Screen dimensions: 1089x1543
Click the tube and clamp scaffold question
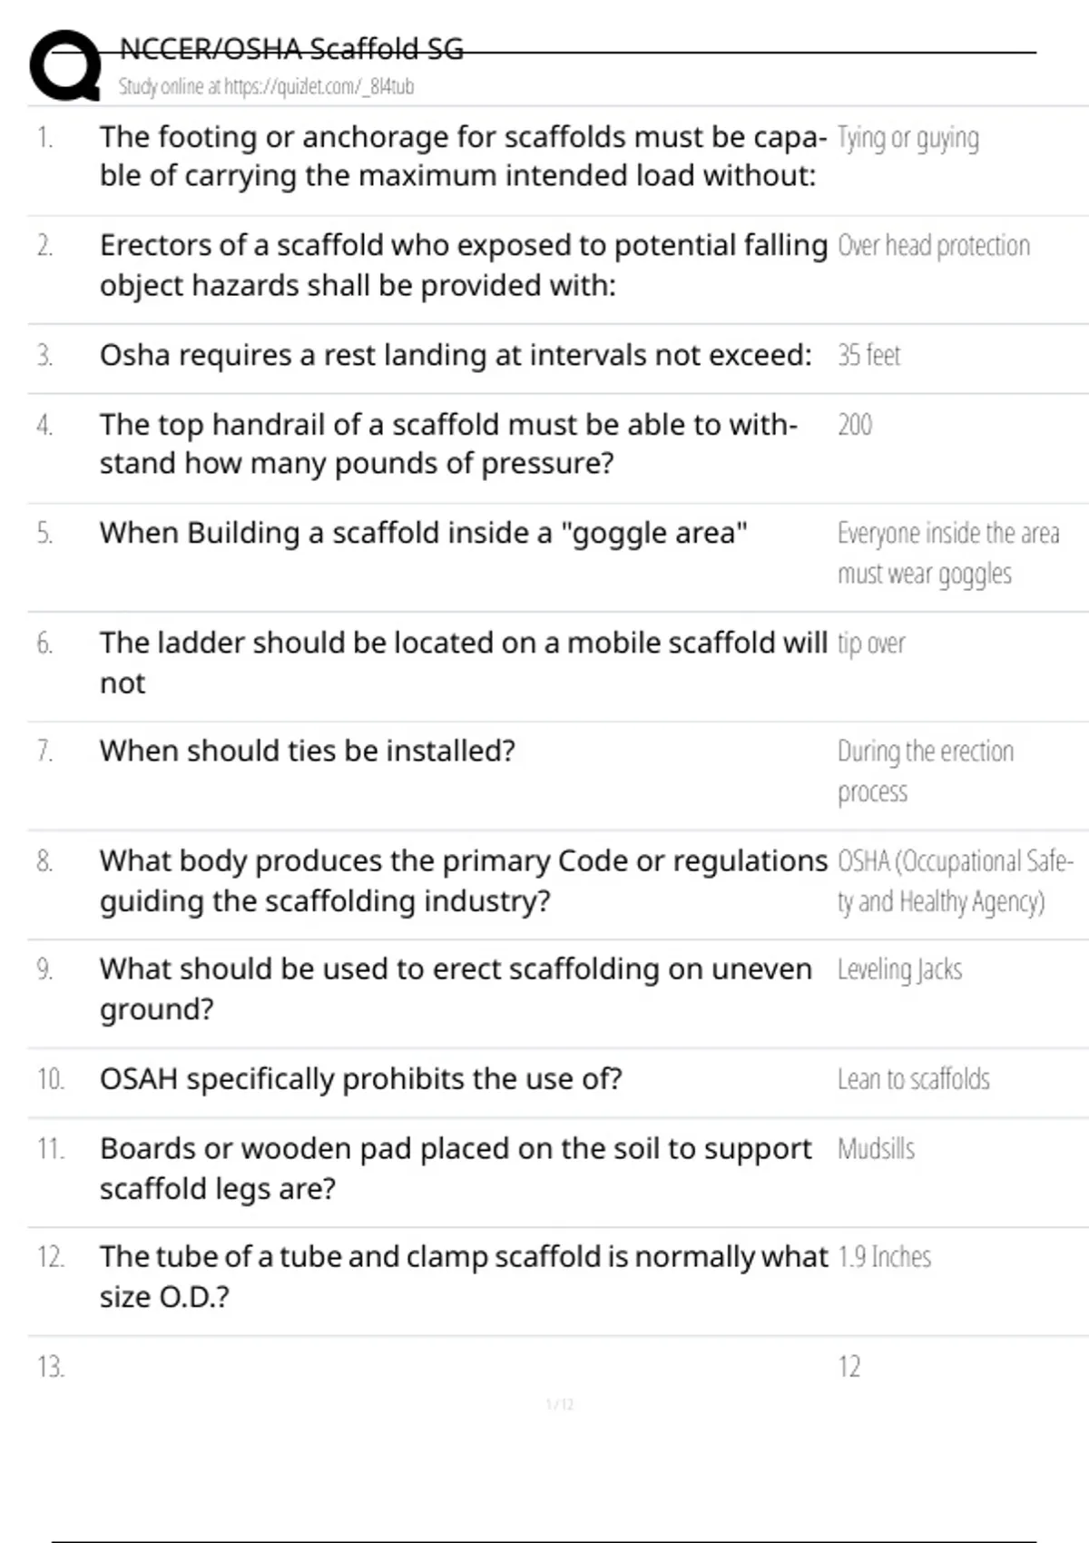(463, 1276)
